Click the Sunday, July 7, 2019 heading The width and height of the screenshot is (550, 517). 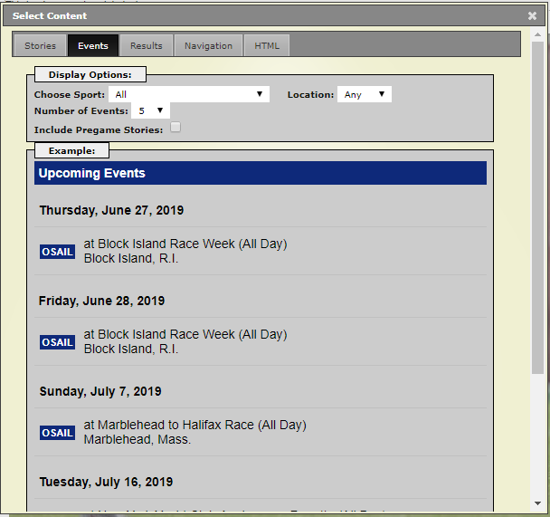pyautogui.click(x=100, y=391)
